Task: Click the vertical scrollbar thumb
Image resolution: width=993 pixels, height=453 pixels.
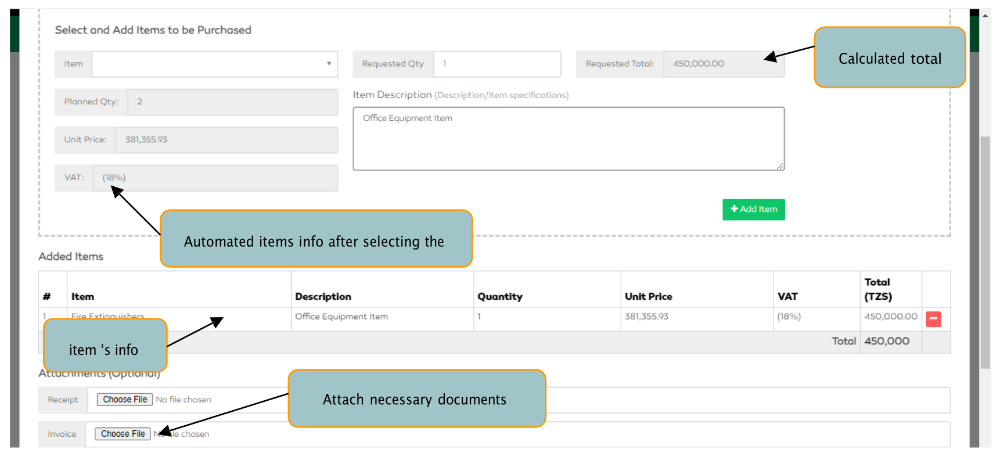Action: tap(985, 252)
